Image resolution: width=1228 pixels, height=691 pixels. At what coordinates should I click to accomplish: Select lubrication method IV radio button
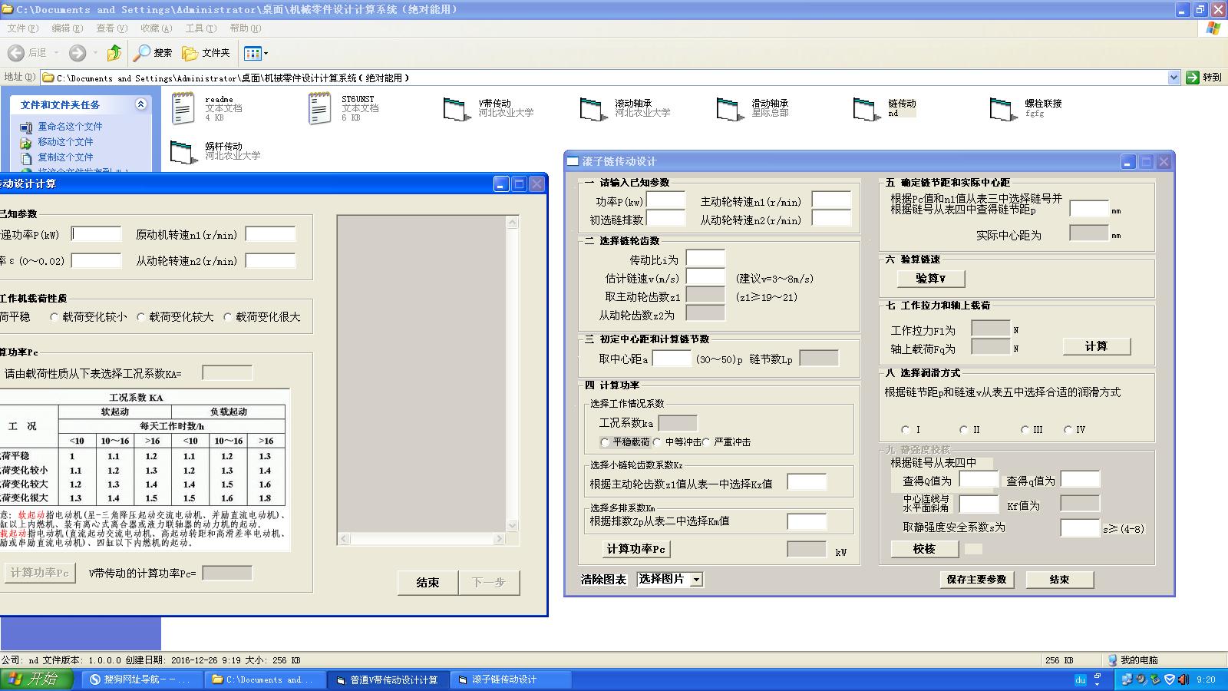(1068, 430)
